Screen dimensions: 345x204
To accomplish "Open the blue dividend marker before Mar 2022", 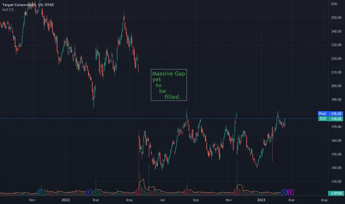I will (x=89, y=192).
